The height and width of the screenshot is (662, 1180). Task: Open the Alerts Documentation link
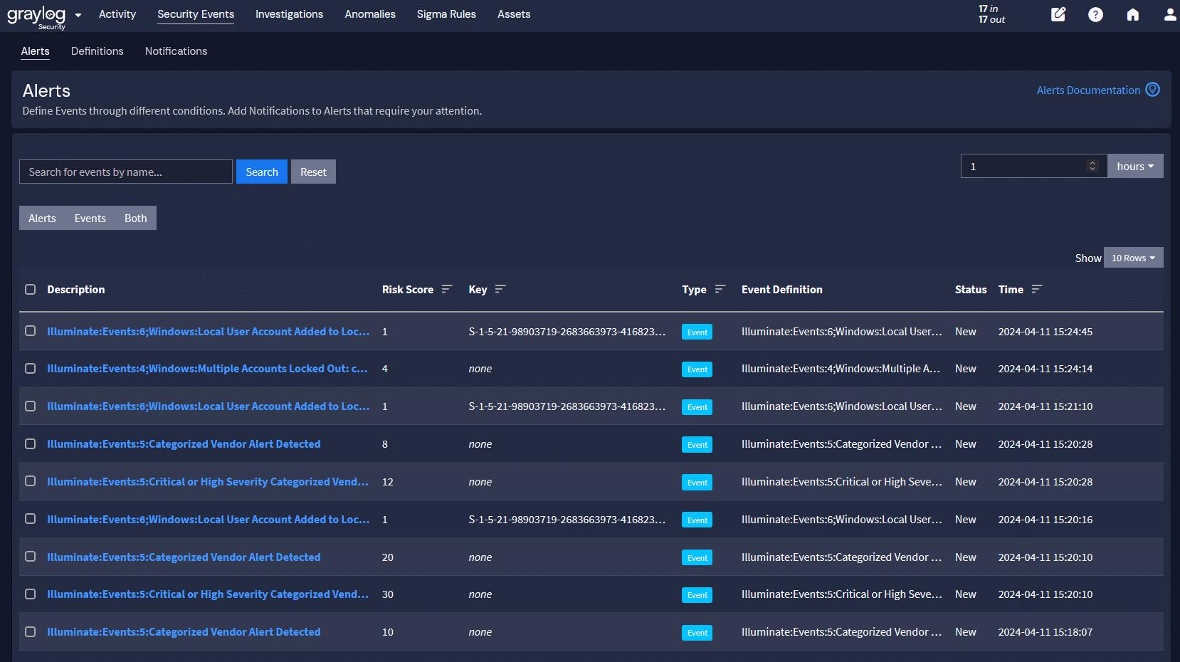tap(1087, 90)
